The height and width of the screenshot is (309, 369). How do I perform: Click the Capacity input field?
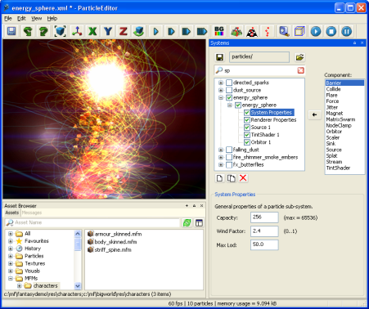coord(264,217)
